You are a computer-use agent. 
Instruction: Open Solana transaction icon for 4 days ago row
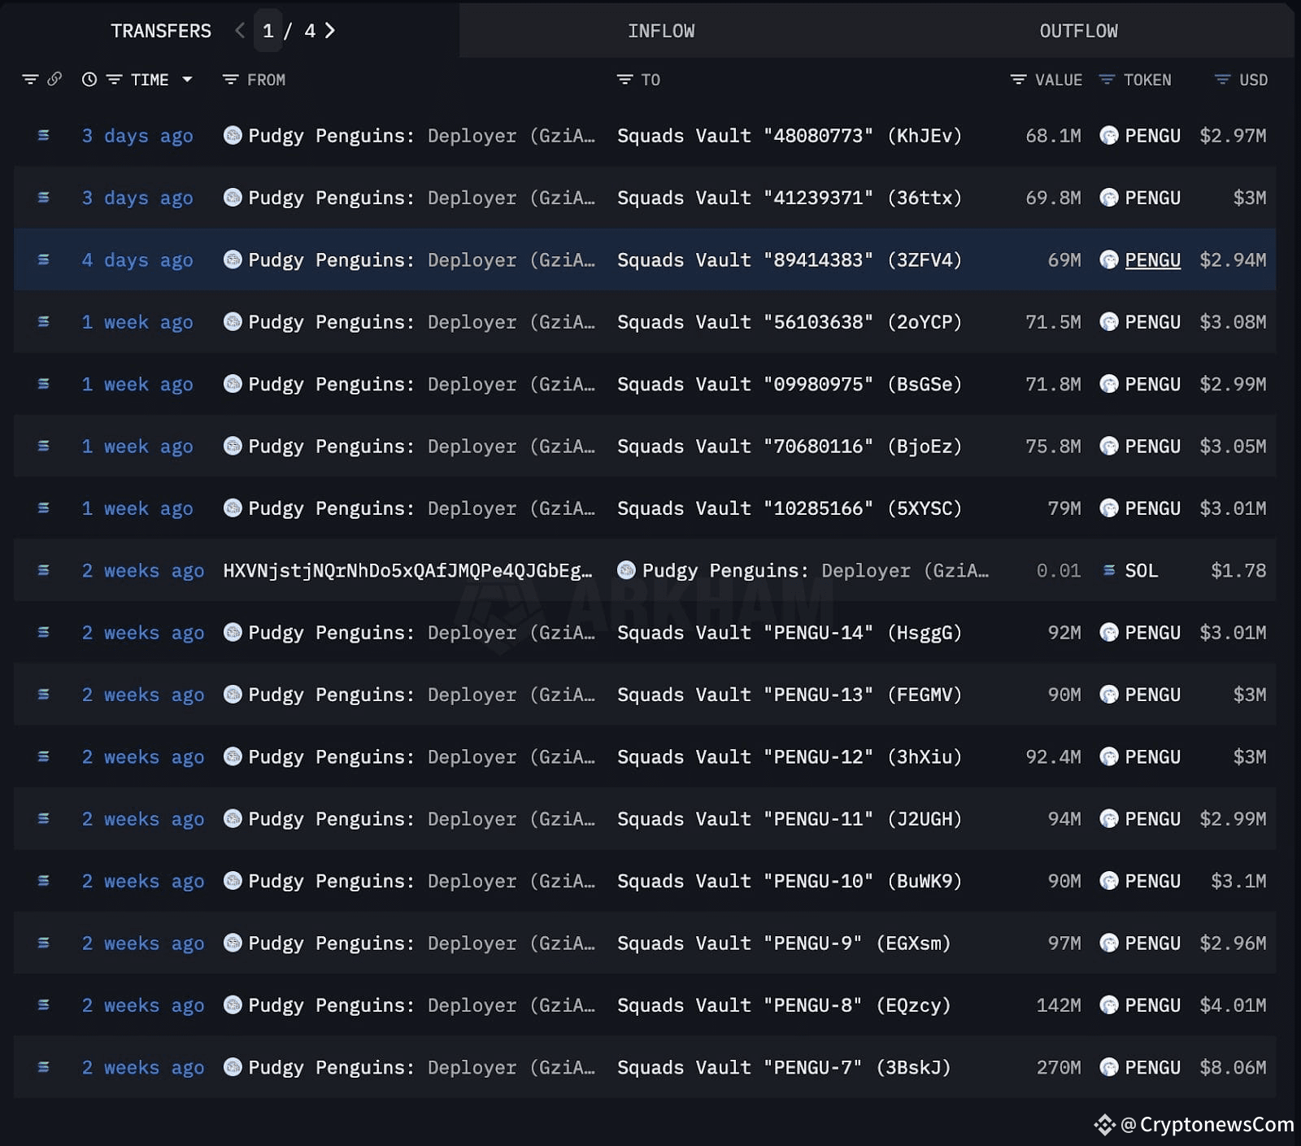(x=44, y=259)
